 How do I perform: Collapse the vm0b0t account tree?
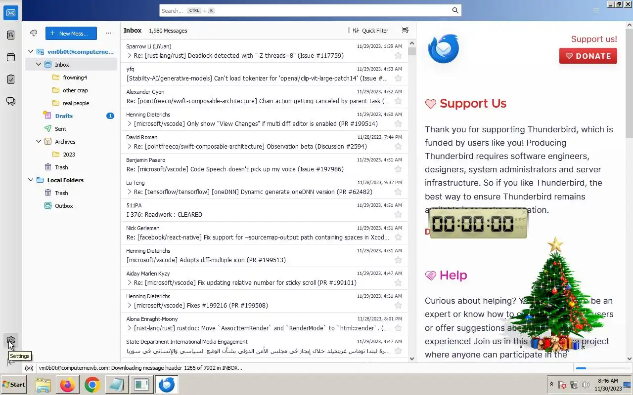click(31, 51)
